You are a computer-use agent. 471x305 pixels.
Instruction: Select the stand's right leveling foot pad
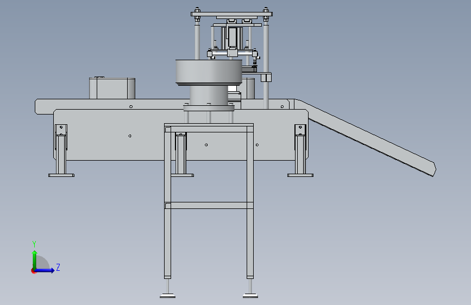(250, 296)
